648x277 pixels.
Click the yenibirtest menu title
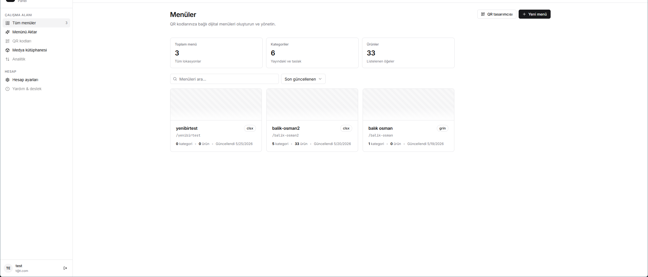187,128
